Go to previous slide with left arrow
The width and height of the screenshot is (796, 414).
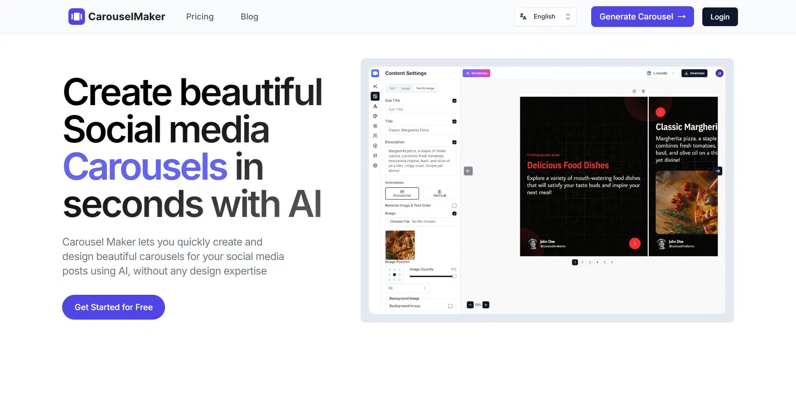(468, 171)
